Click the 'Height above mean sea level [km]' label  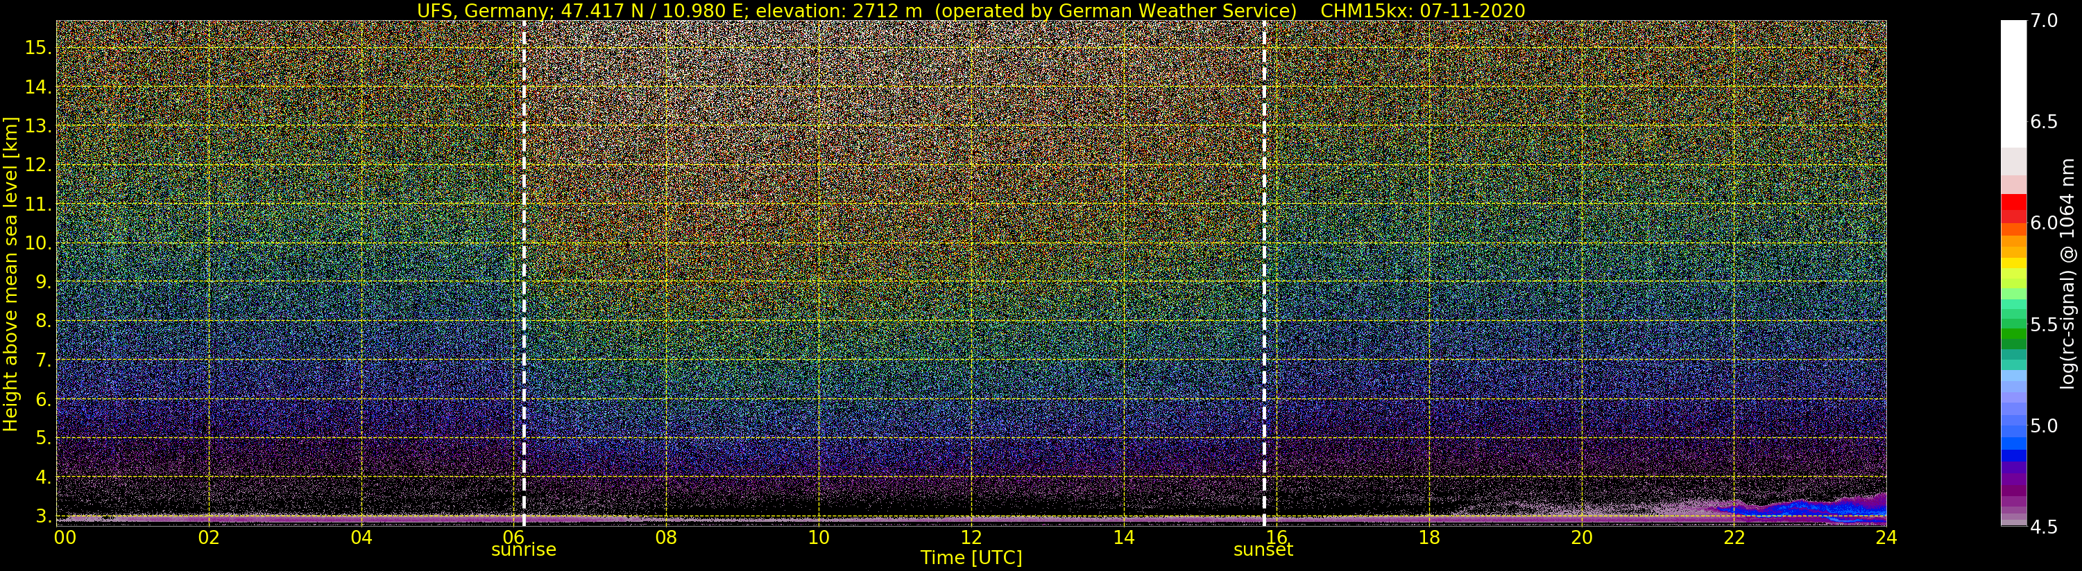click(10, 274)
